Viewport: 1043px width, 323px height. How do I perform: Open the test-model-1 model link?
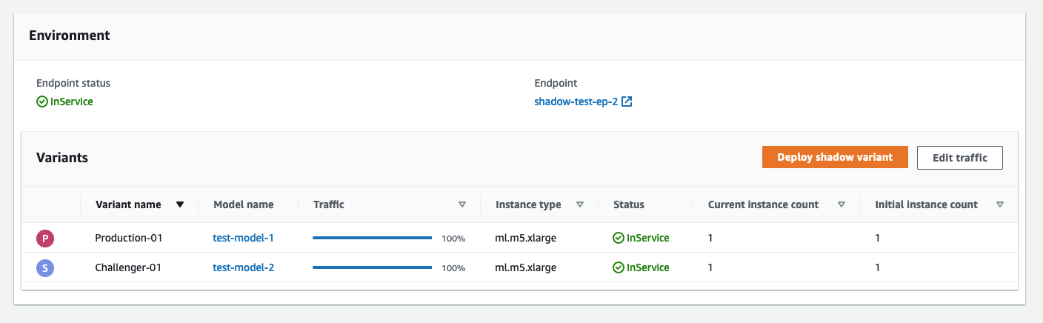coord(243,239)
